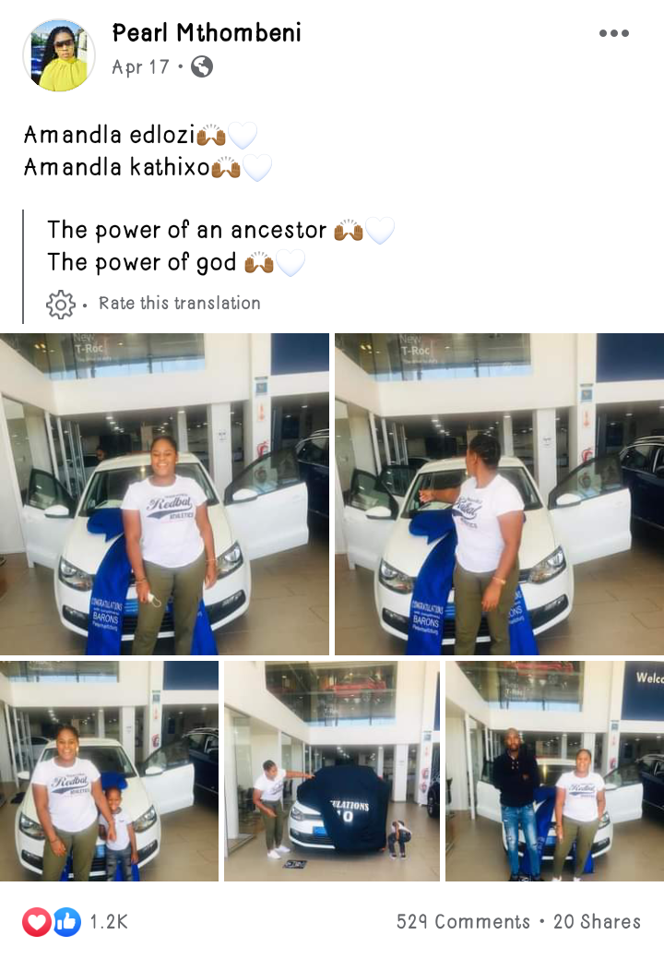Open photo of woman with child by car
Image resolution: width=664 pixels, height=959 pixels.
[110, 772]
